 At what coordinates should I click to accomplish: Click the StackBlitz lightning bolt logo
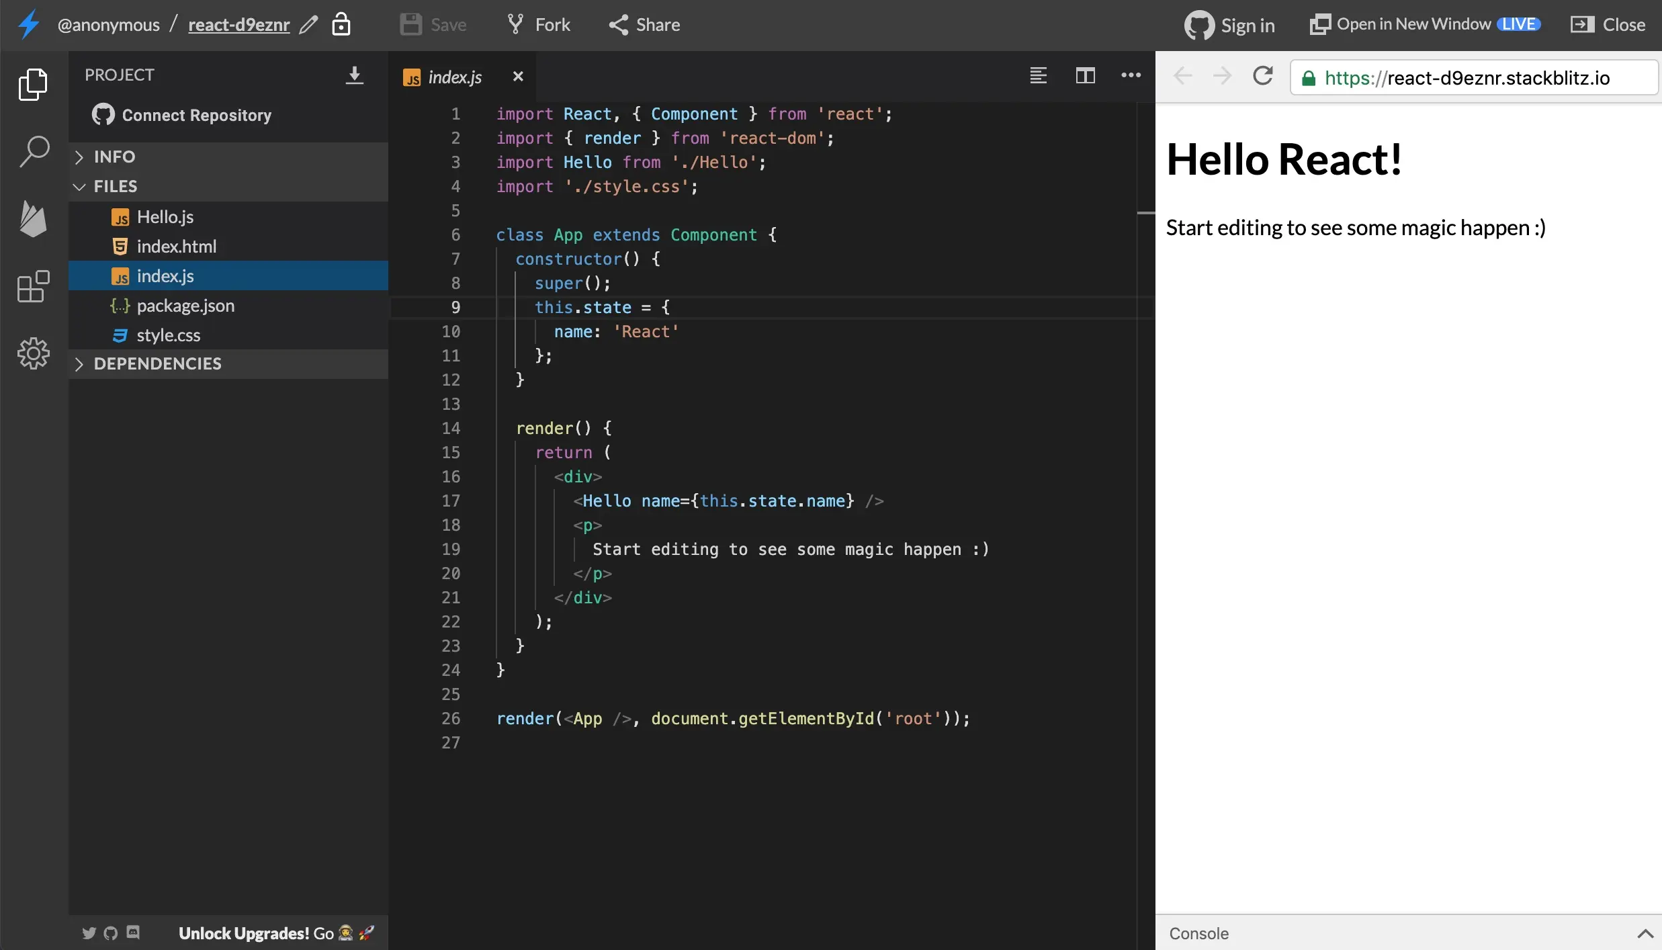click(28, 25)
